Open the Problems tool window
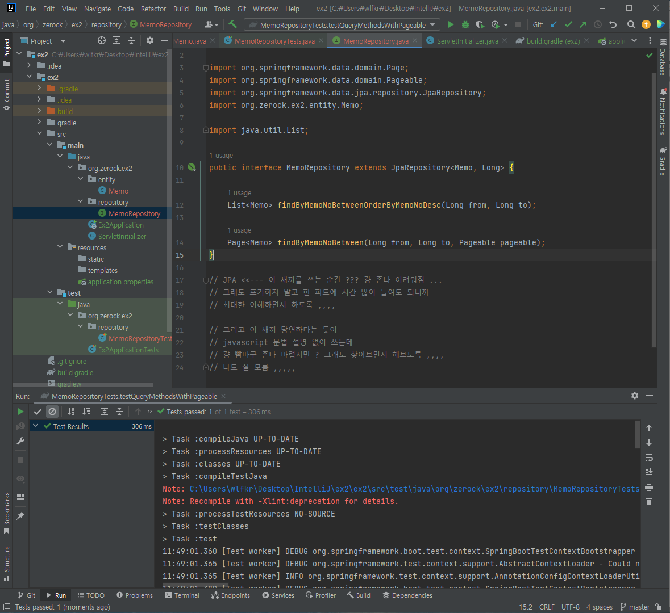 click(x=135, y=595)
